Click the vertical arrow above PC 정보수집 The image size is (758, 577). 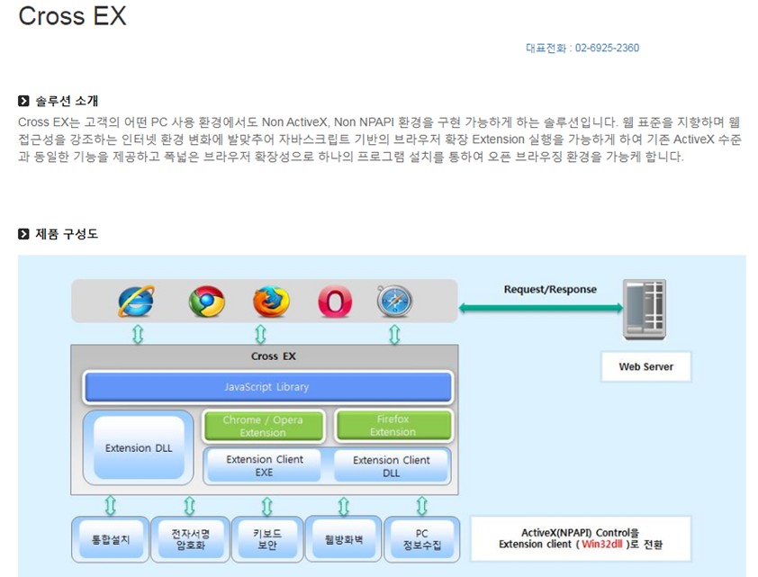421,506
